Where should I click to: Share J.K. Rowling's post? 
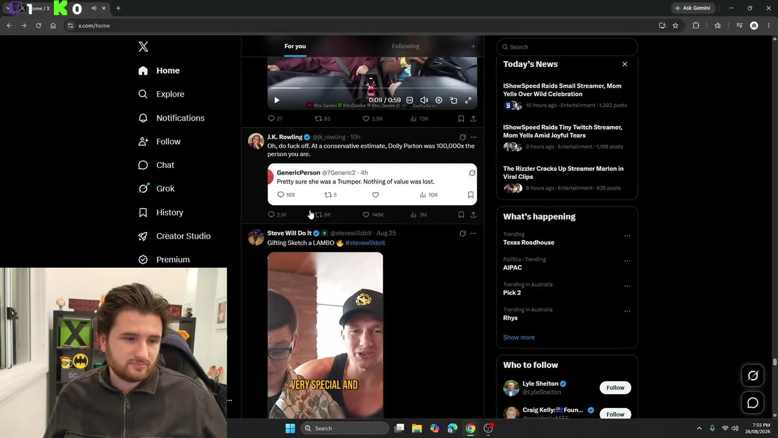pyautogui.click(x=473, y=215)
